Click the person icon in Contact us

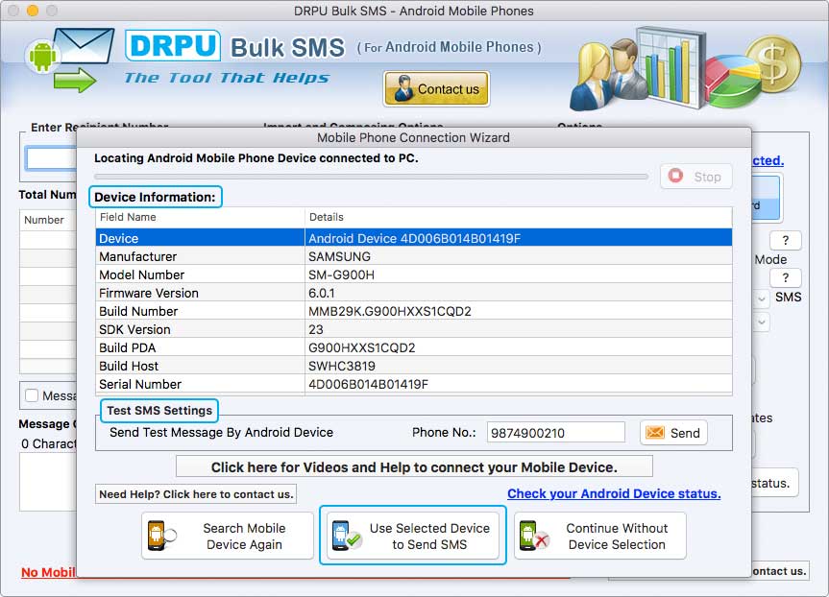click(403, 88)
